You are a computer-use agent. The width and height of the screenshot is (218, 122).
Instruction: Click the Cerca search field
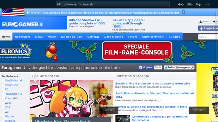tap(208, 37)
